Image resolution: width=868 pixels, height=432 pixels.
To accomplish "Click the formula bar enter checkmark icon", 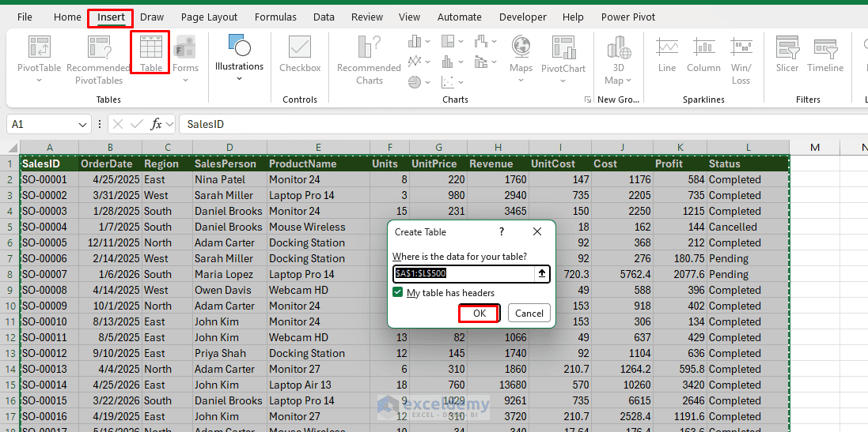I will pyautogui.click(x=137, y=124).
